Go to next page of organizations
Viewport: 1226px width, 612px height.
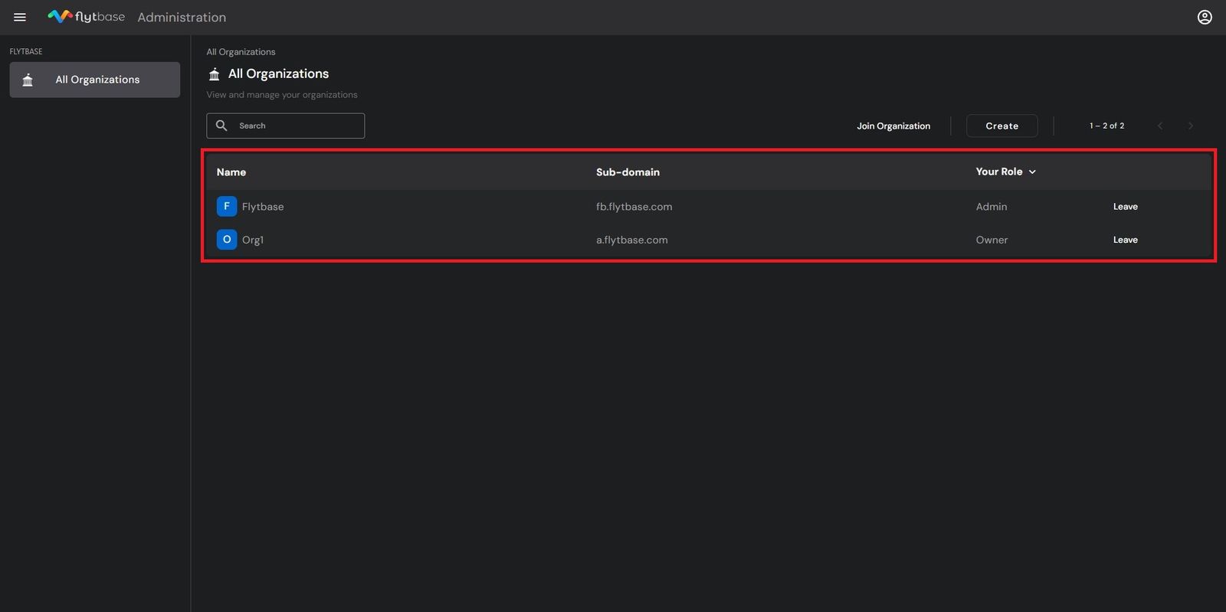click(1190, 126)
